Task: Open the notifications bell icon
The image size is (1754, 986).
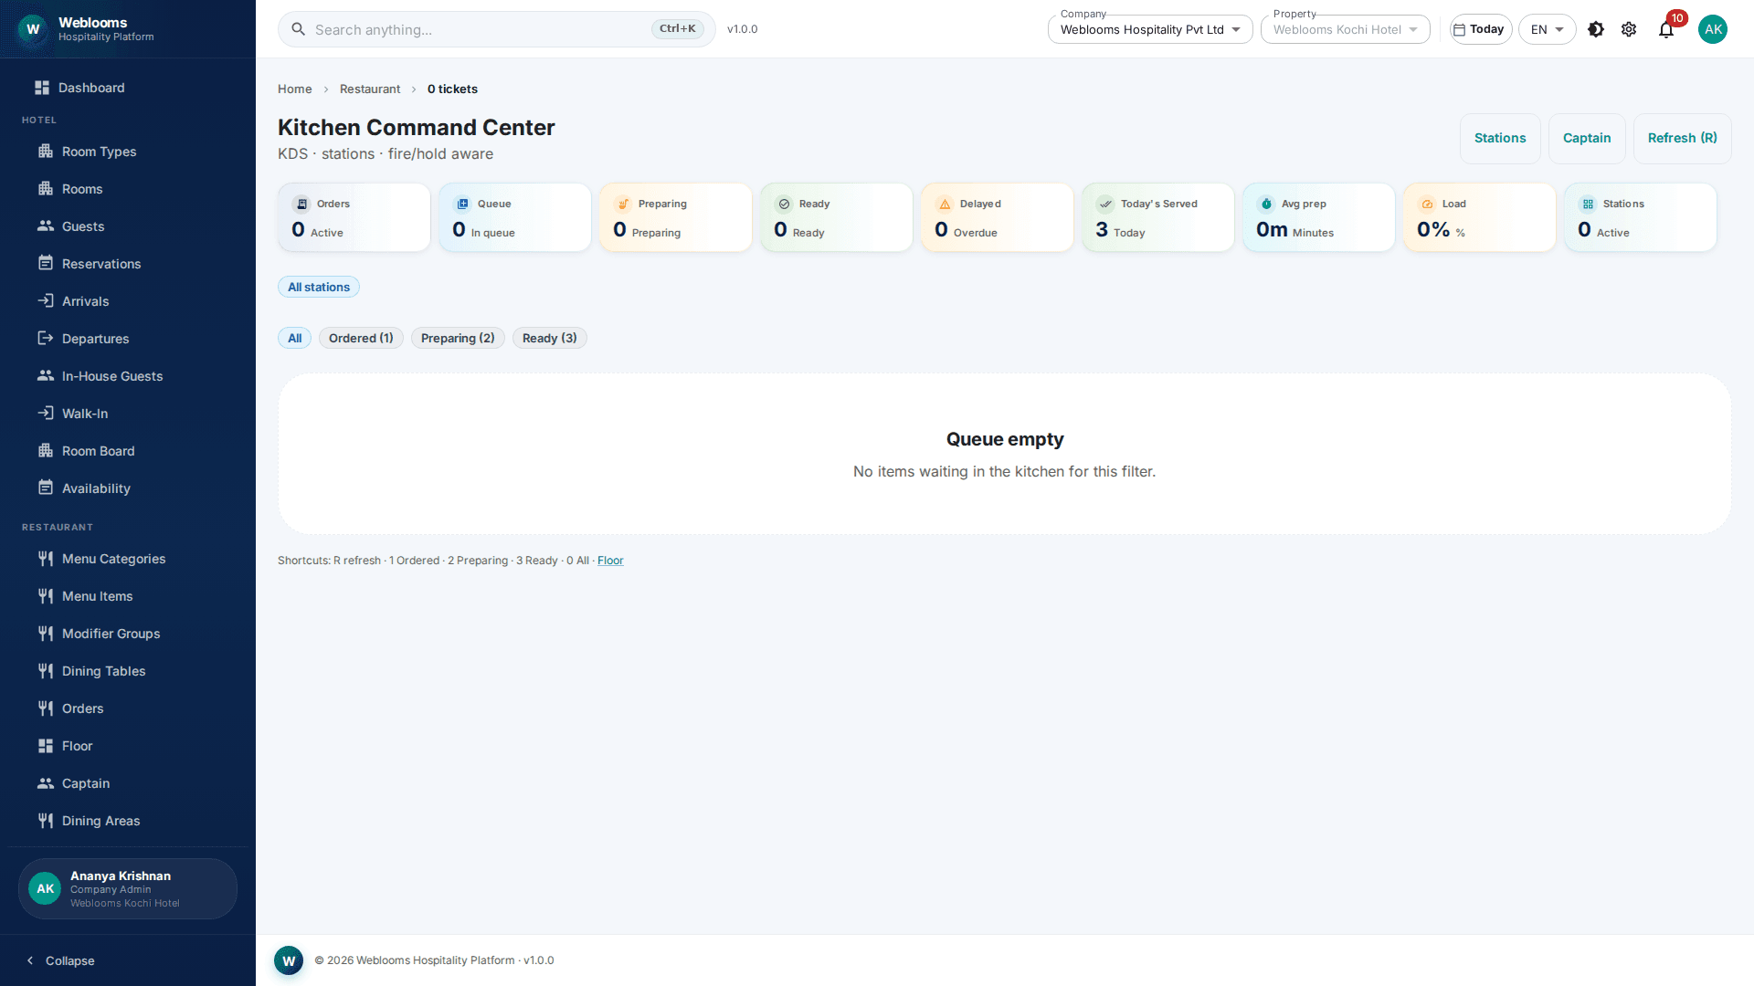Action: 1666,29
